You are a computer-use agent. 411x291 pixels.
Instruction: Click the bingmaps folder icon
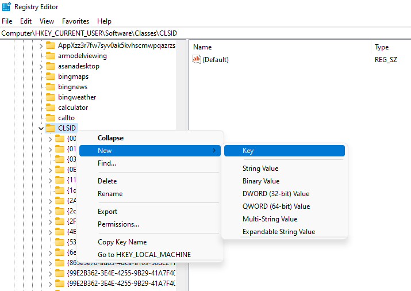51,76
